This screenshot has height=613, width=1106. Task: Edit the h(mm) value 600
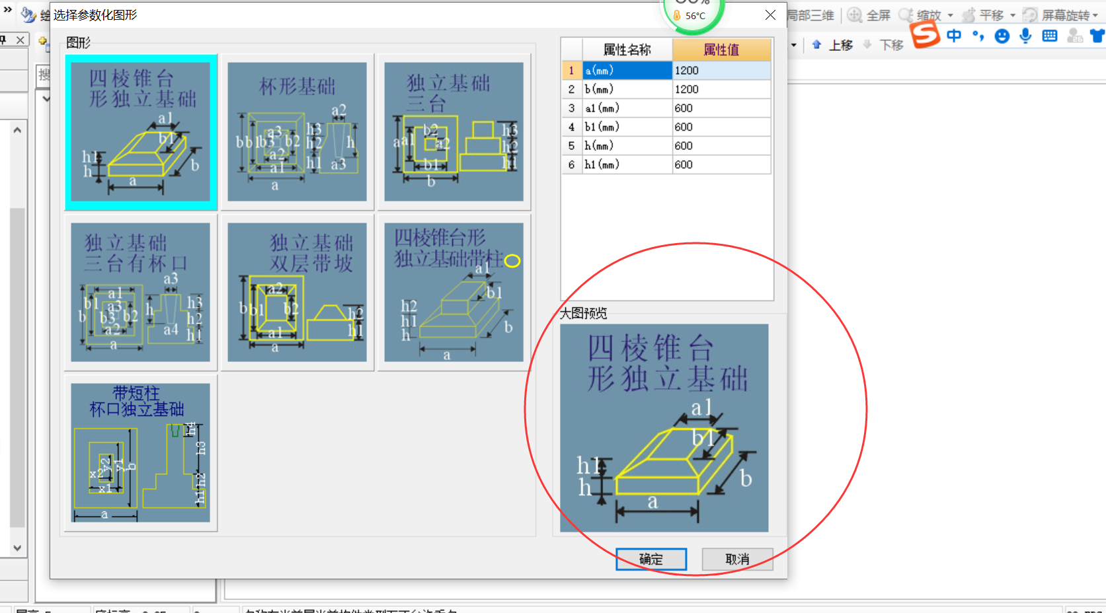point(721,145)
